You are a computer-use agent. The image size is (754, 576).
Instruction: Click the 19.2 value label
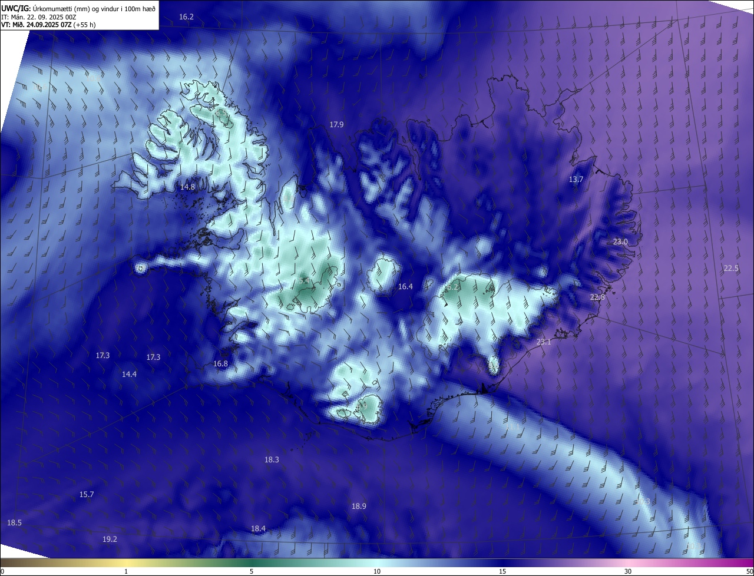[x=110, y=539]
